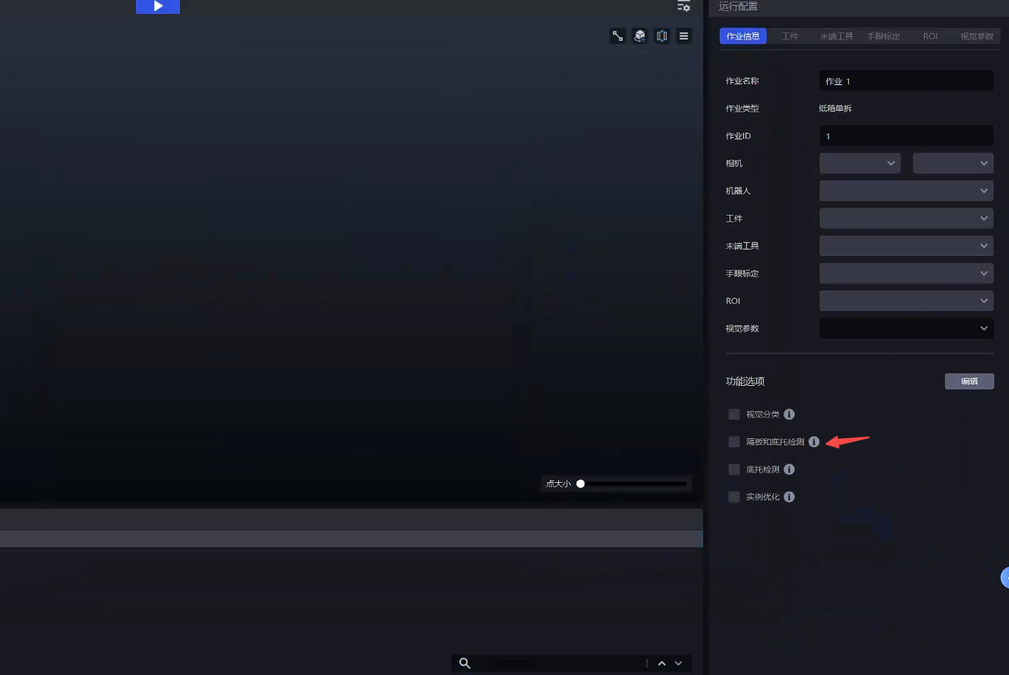Open the 手眼标定 dropdown list
The image size is (1009, 675).
pyautogui.click(x=906, y=273)
